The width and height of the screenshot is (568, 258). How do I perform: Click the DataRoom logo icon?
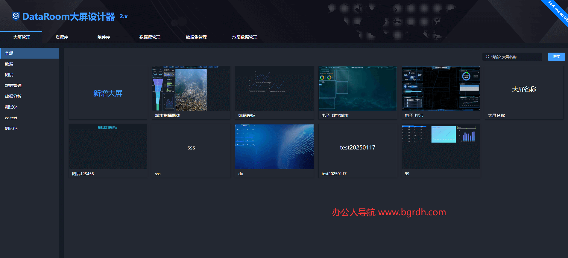click(x=16, y=16)
